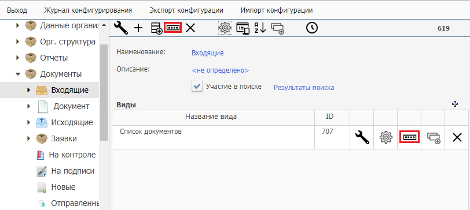Select Орг. структура in the tree

[x=68, y=42]
